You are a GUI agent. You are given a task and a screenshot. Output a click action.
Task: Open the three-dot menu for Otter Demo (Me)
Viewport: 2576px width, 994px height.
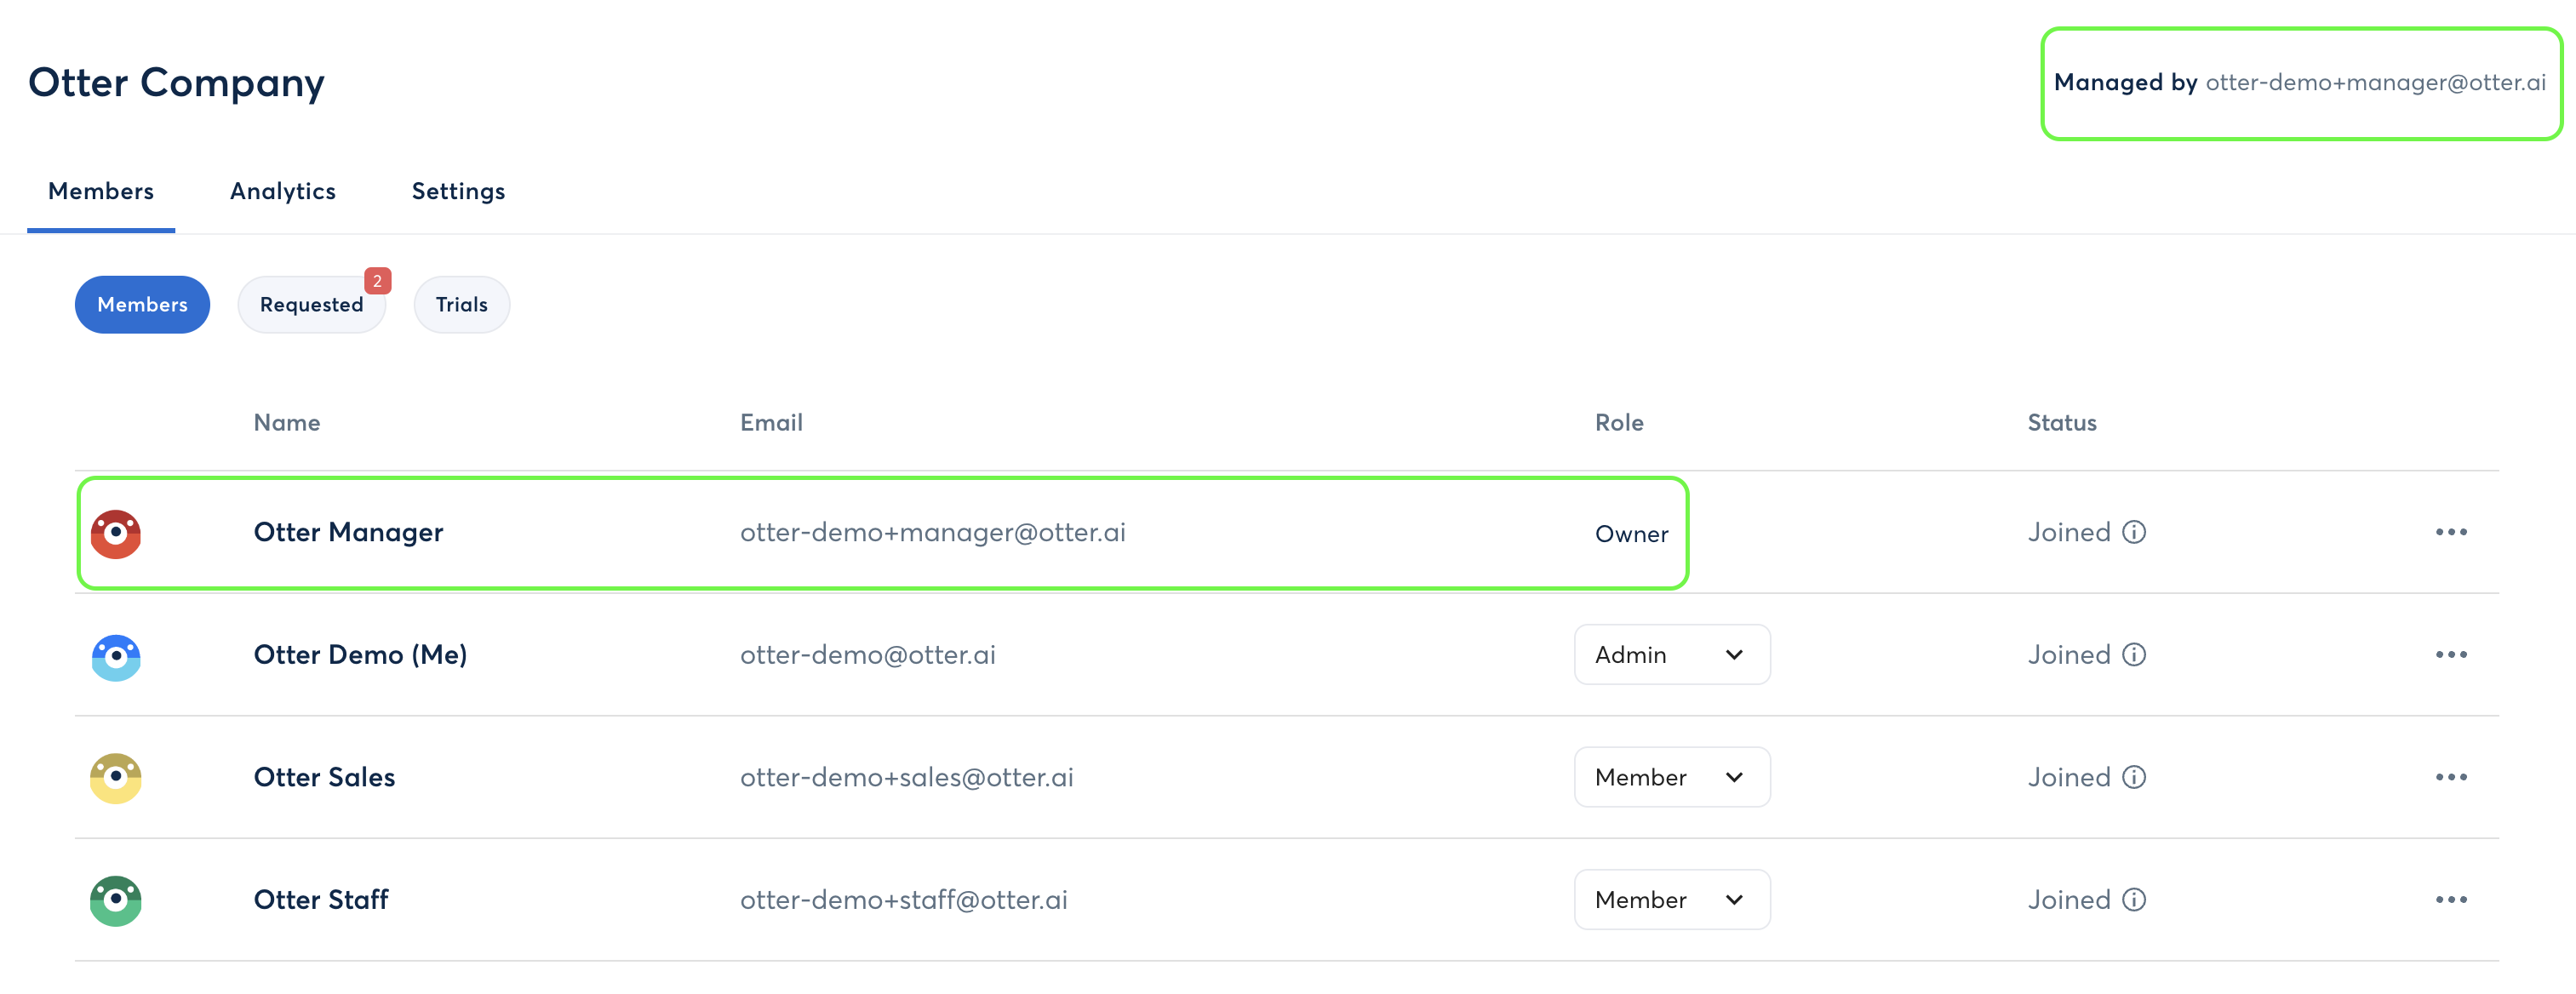(2451, 655)
